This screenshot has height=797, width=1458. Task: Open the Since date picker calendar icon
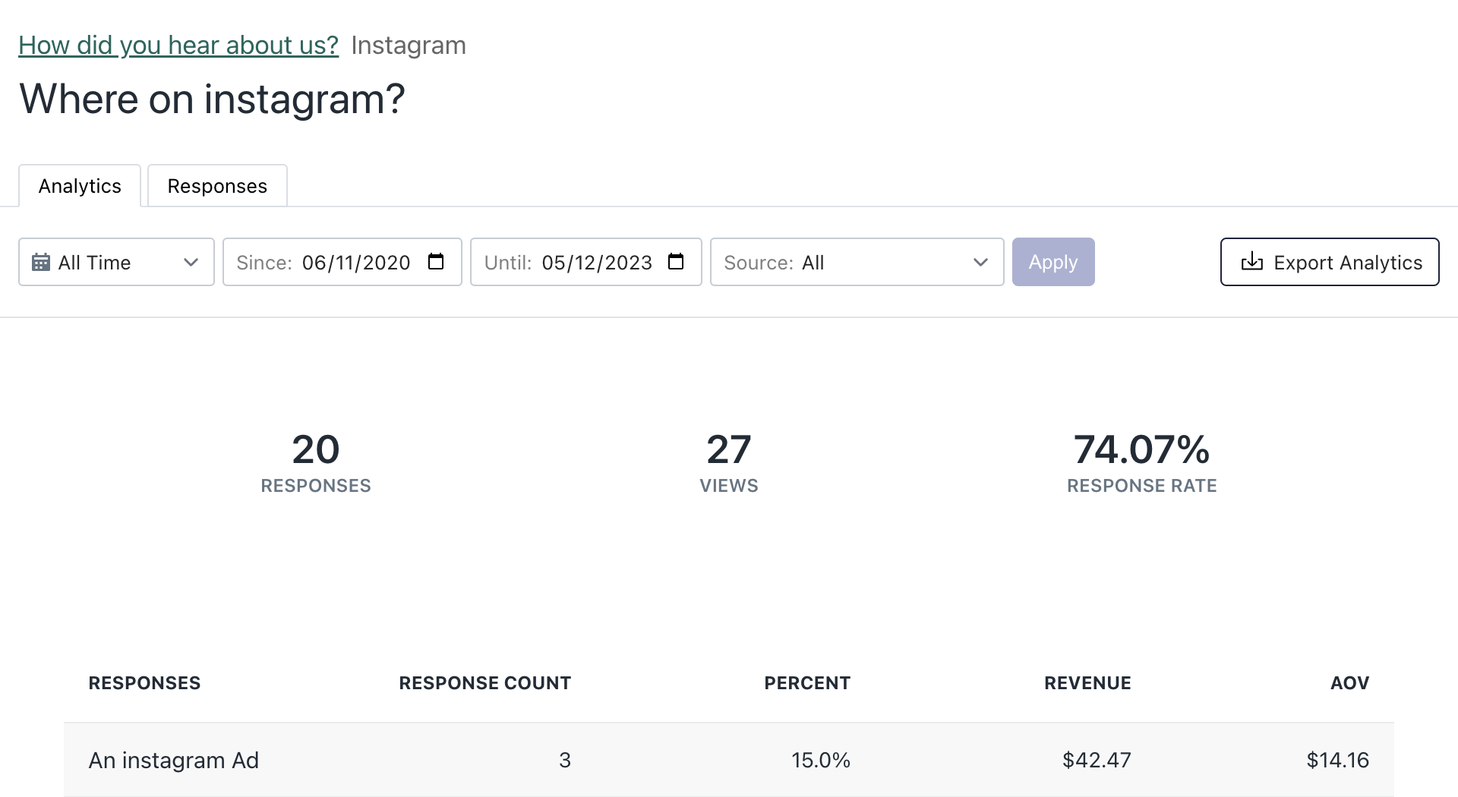tap(436, 262)
